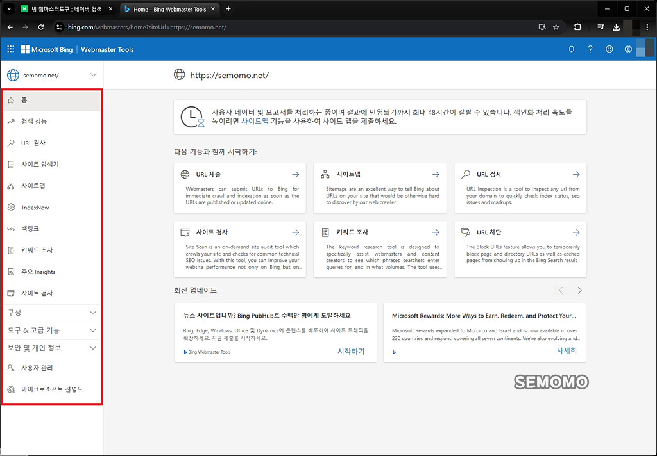Click the install app icon in address bar
Viewport: 657px width, 456px height.
coord(542,27)
